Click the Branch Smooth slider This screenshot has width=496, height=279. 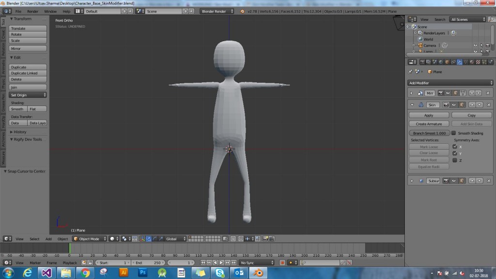click(428, 133)
